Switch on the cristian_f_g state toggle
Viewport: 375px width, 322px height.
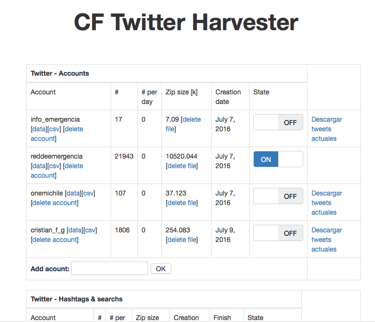(278, 233)
